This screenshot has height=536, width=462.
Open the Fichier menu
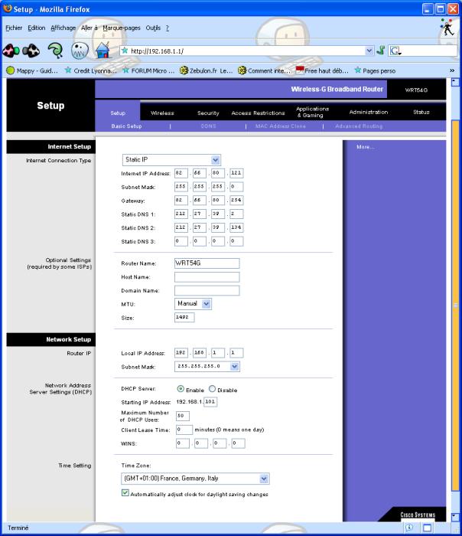(14, 28)
